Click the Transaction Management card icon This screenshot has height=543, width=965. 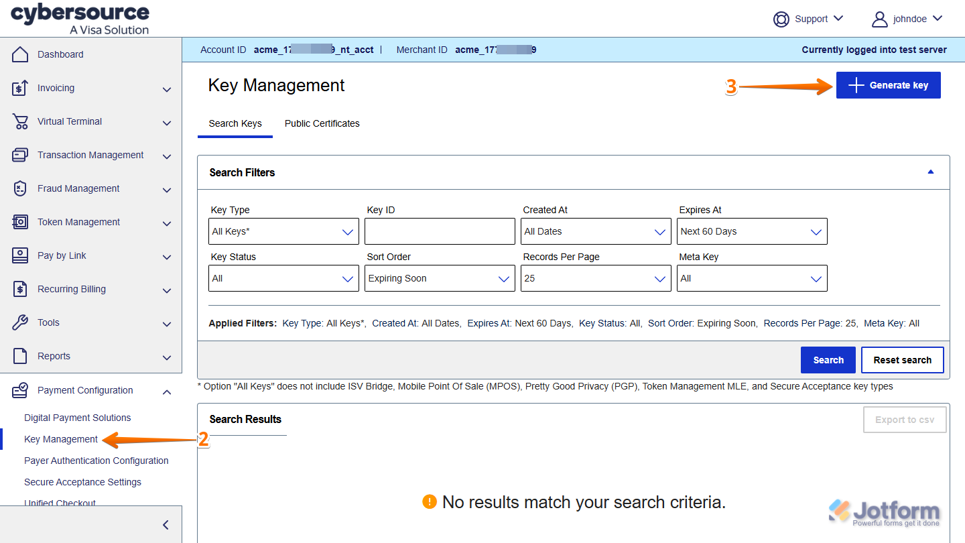click(x=20, y=155)
